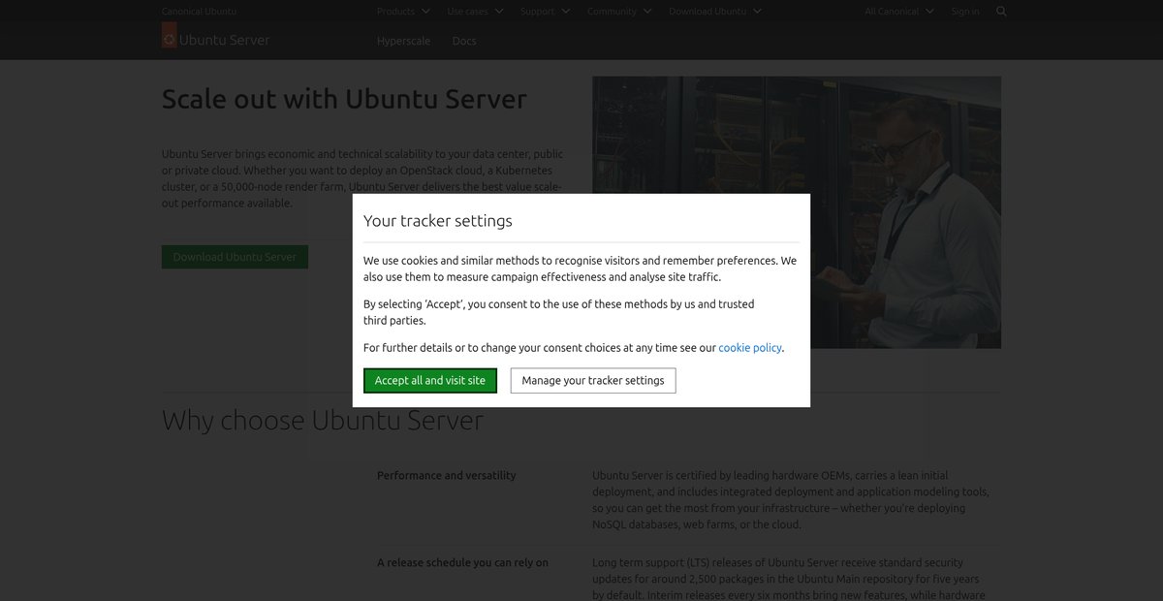Image resolution: width=1163 pixels, height=601 pixels.
Task: Click 'A release schedule you can rely on'
Action: click(462, 563)
